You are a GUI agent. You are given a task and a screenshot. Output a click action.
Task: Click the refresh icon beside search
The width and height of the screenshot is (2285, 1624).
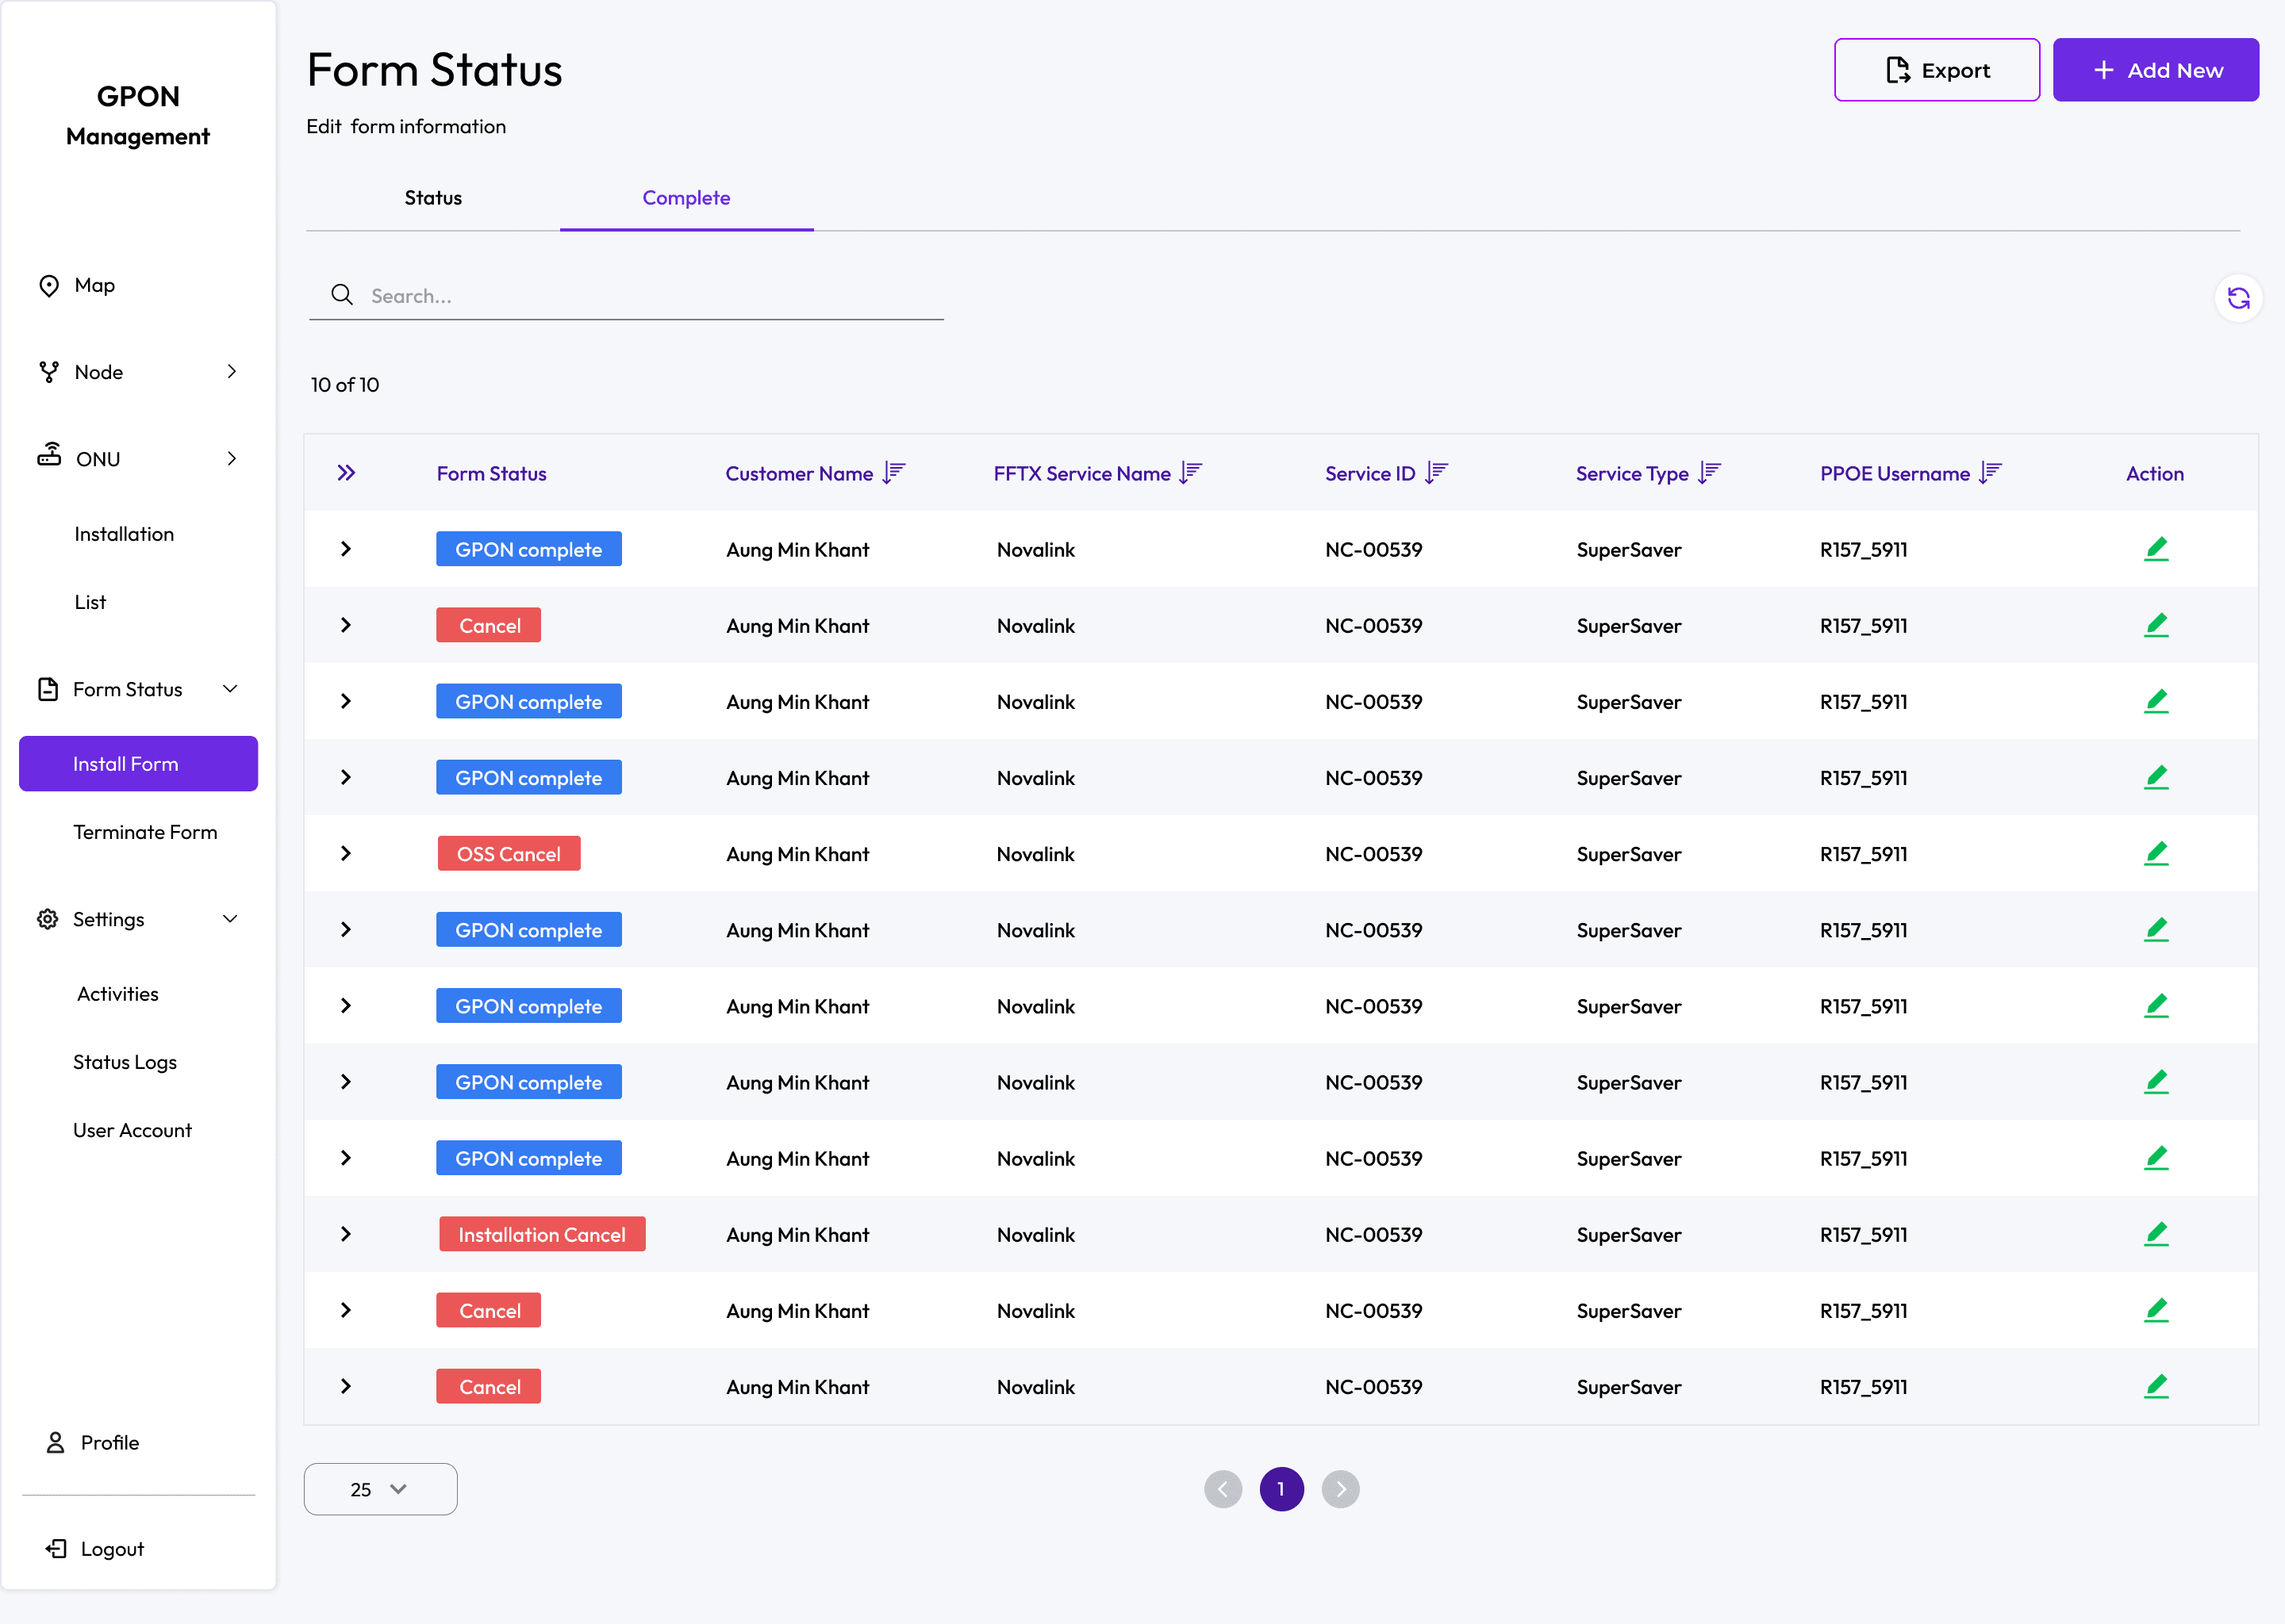coord(2238,298)
